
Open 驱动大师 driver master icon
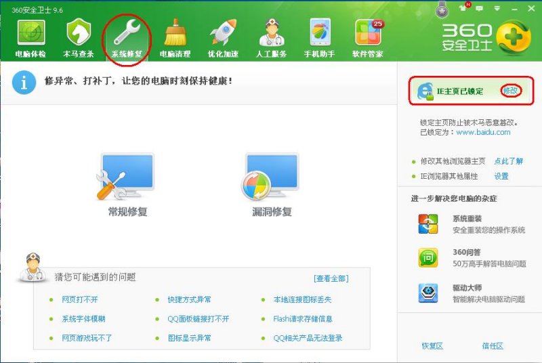(x=428, y=293)
